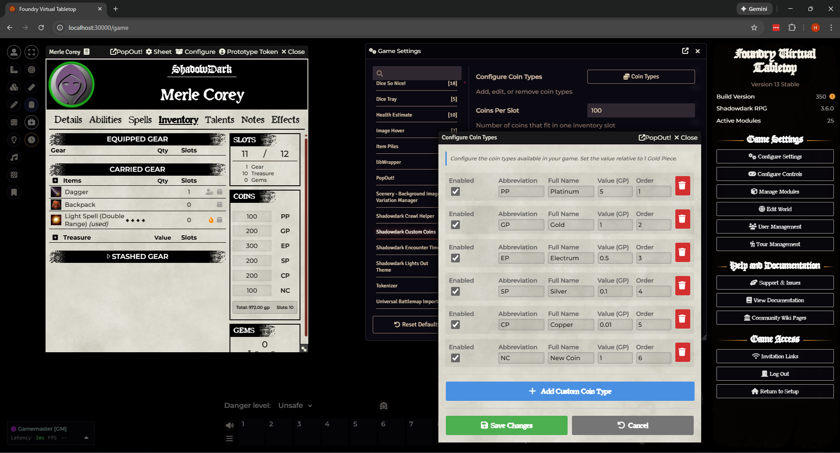Select the Lighting controls lightbulb icon
The height and width of the screenshot is (453, 840).
(x=14, y=139)
